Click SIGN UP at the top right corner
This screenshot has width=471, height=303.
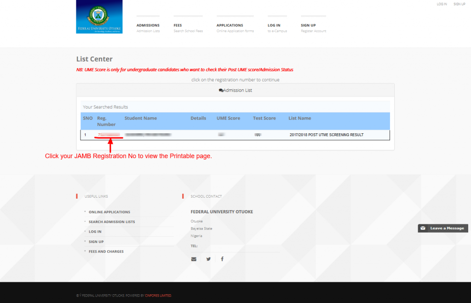[x=459, y=4]
